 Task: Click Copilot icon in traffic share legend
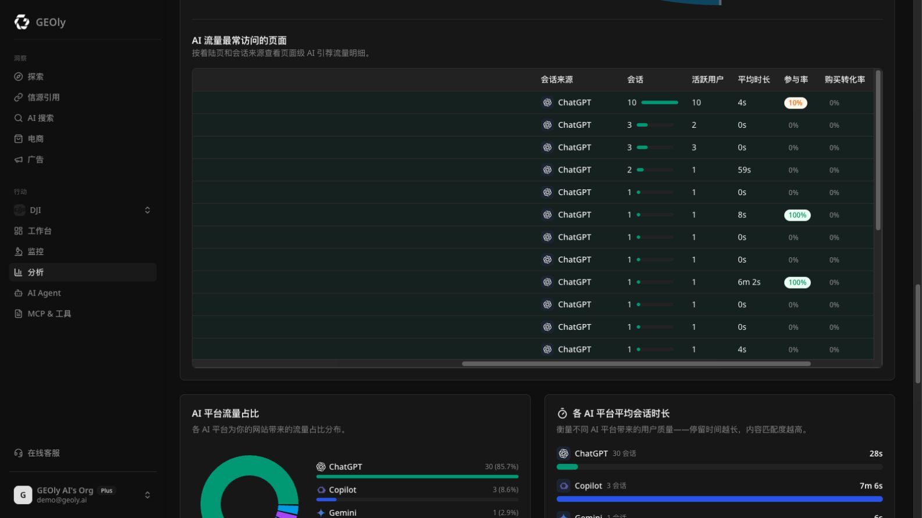[321, 490]
